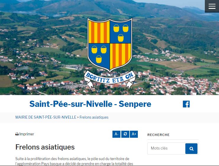Click the Frelons asiatiques page heading
Screen dimensions: 219x166
point(45,147)
